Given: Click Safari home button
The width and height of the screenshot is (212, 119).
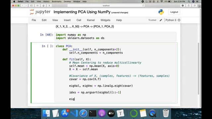Looking at the screenshot, I should pyautogui.click(x=43, y=6).
